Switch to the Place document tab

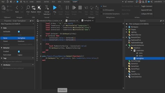click(49, 21)
